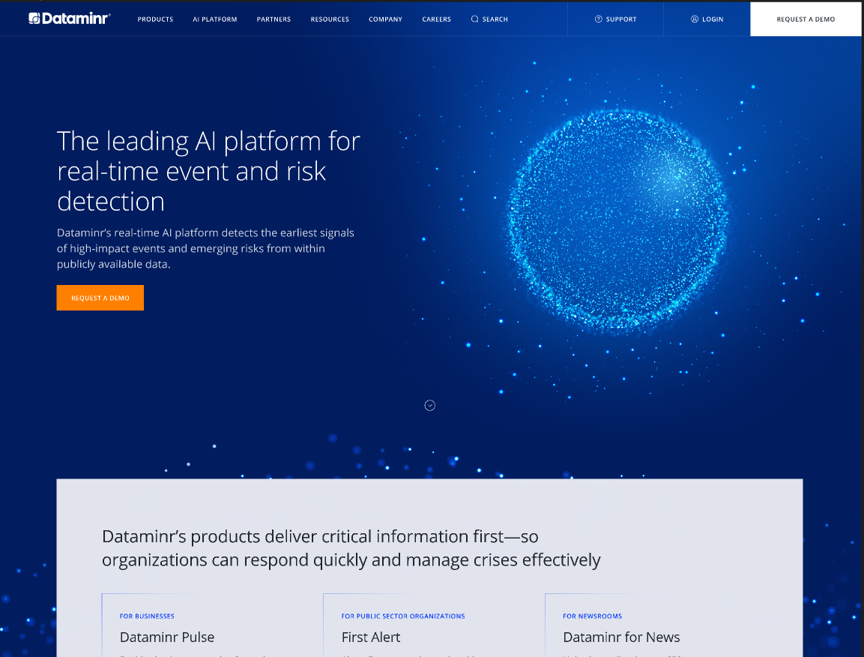The height and width of the screenshot is (657, 864).
Task: Click the hero headline about AI platform
Action: 209,171
